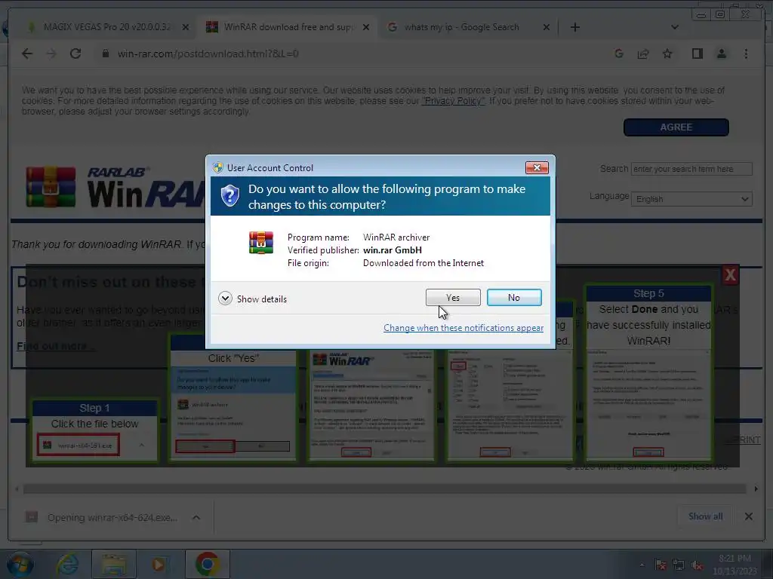This screenshot has width=773, height=579.
Task: Switch to whats my ip Google tab
Action: [x=461, y=27]
